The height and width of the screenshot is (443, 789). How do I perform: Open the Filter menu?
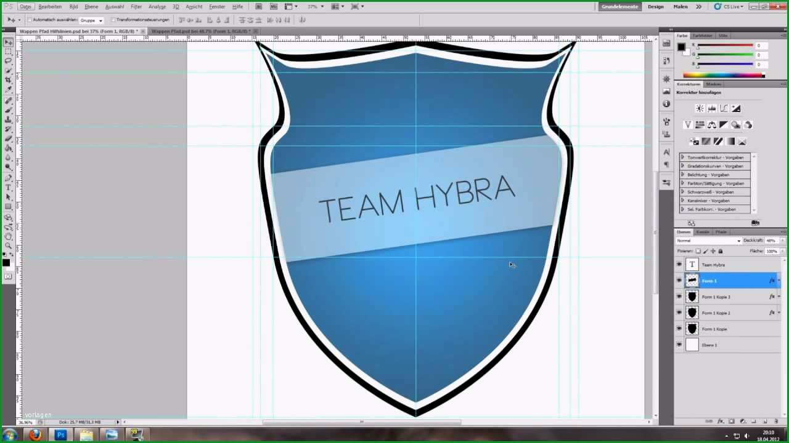[x=136, y=6]
